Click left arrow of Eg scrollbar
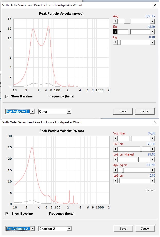160x237 pixels. coord(115,32)
